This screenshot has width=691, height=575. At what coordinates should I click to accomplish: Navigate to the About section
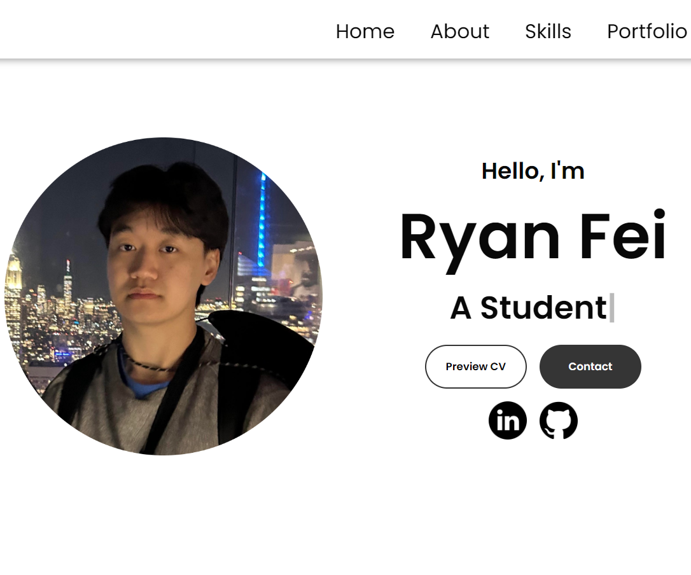459,31
